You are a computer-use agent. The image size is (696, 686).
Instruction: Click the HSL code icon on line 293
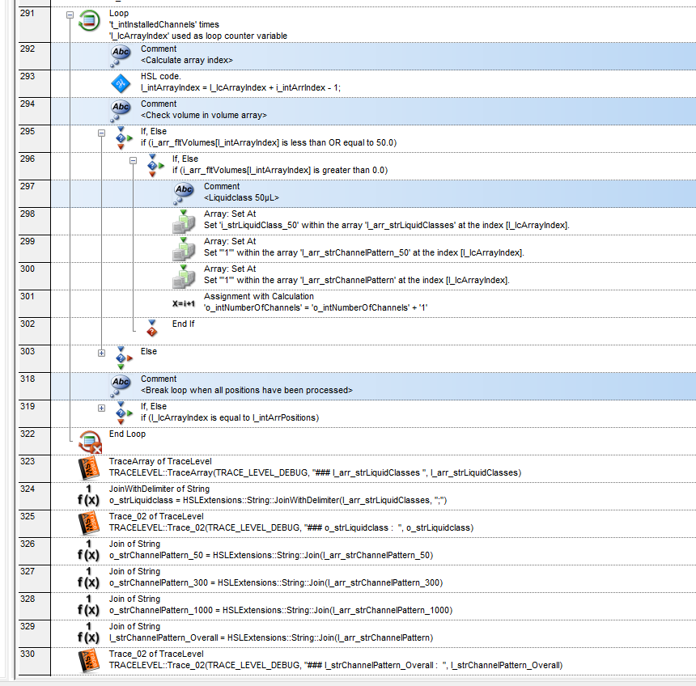121,83
